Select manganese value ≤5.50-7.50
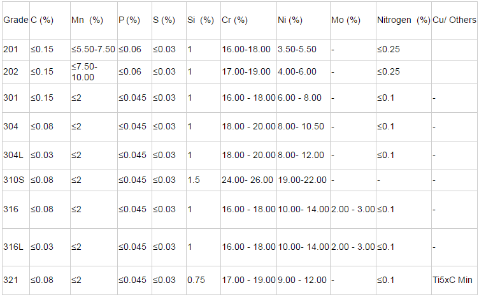The height and width of the screenshot is (297, 486). click(93, 49)
